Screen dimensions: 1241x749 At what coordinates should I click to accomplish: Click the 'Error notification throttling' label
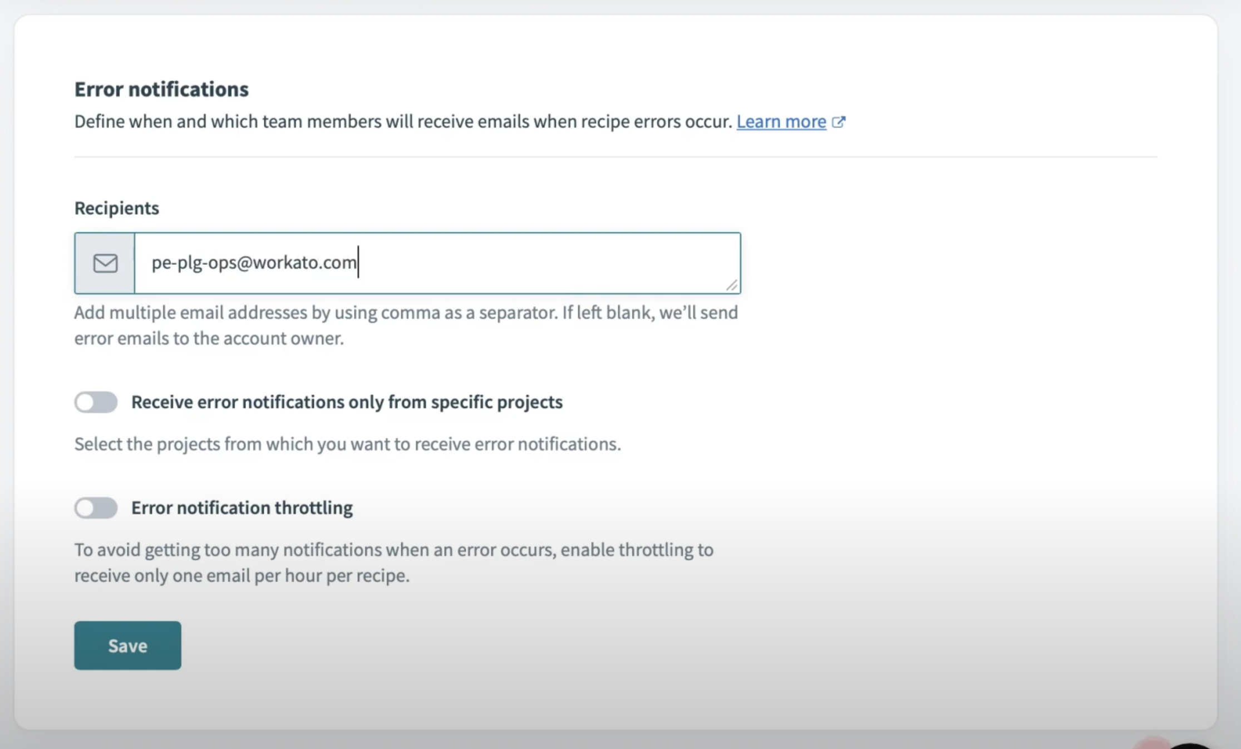pos(242,507)
